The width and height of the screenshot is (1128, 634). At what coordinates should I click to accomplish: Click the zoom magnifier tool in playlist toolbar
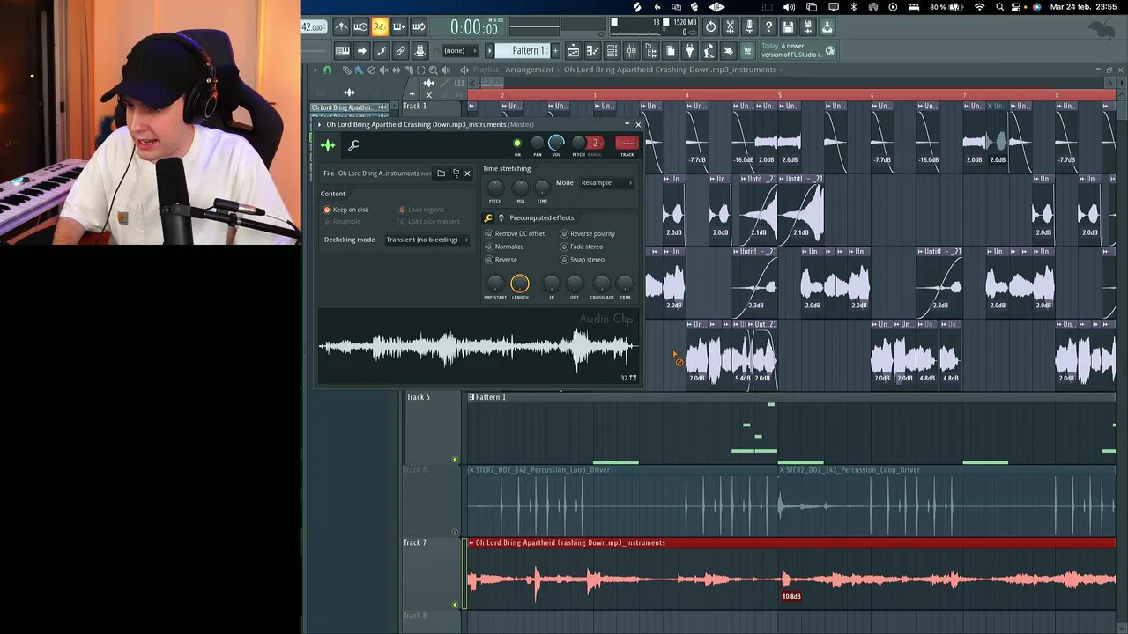(x=432, y=70)
